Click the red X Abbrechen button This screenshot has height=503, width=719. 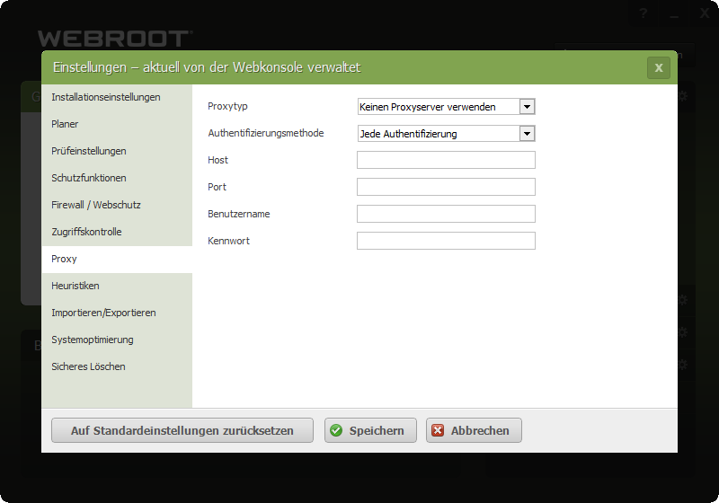[474, 430]
